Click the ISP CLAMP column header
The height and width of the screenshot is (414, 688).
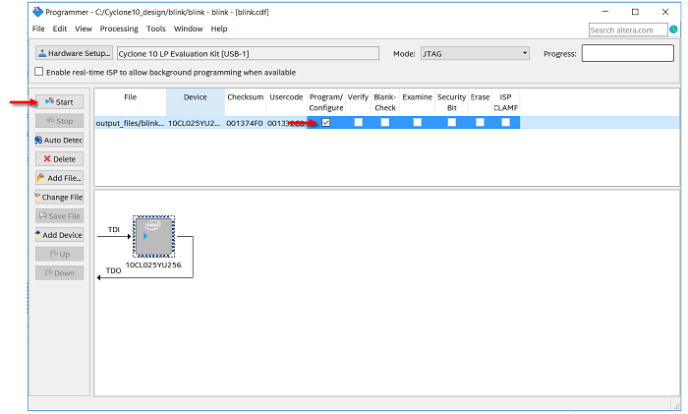[505, 102]
